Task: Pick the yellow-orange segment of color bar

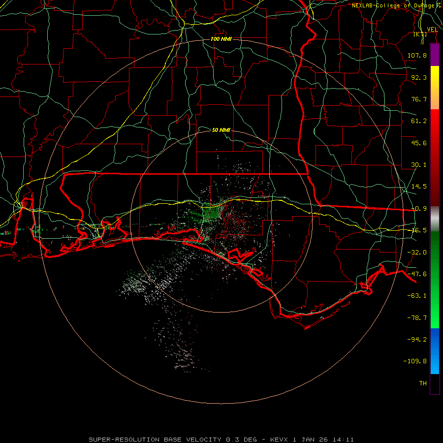Action: 435,88
